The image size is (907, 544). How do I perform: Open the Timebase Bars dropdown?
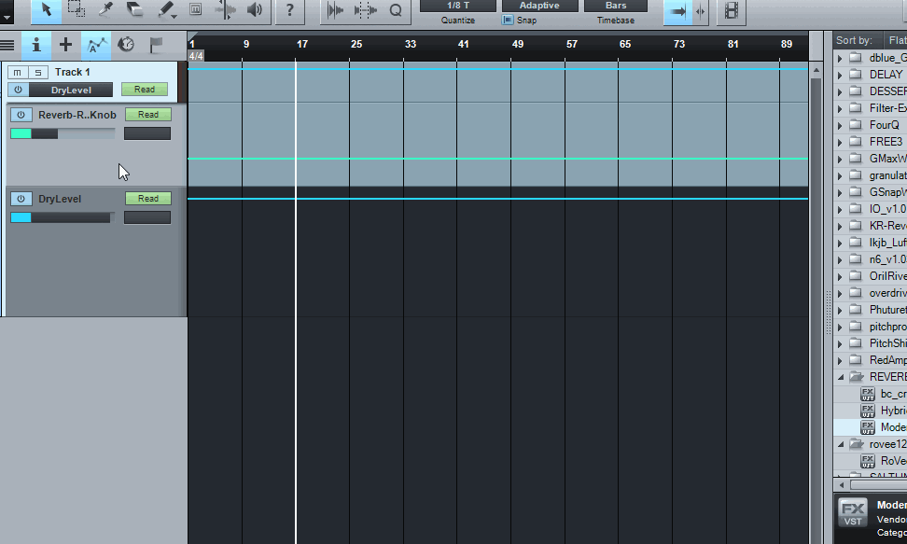tap(616, 6)
